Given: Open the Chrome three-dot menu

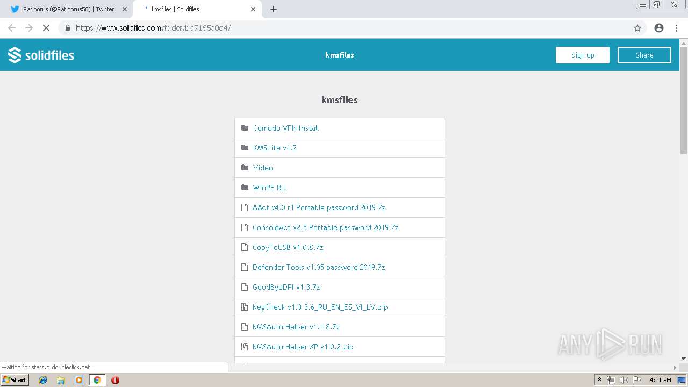Looking at the screenshot, I should [x=676, y=28].
